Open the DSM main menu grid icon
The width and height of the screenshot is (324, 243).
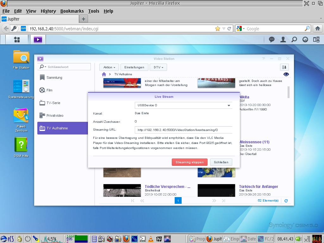point(17,40)
